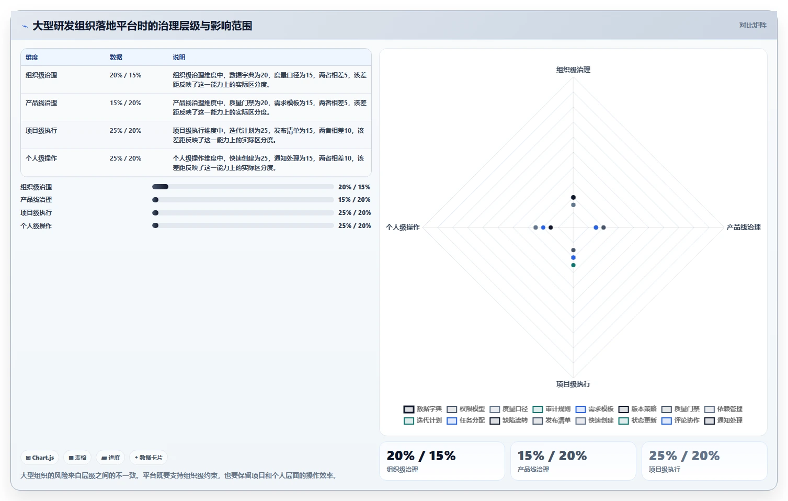Image resolution: width=788 pixels, height=501 pixels.
Task: Click the gray data point on 产品线治理 axis
Action: coord(603,227)
